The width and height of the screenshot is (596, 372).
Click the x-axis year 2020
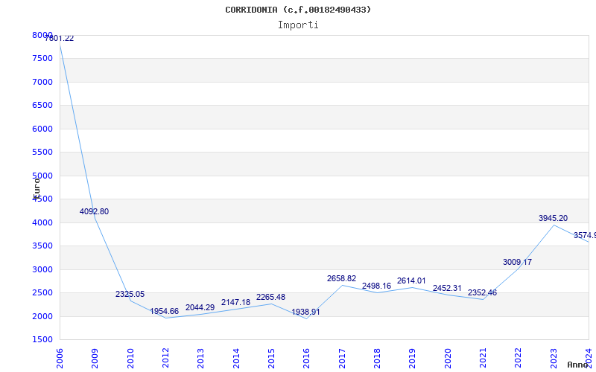coord(448,359)
